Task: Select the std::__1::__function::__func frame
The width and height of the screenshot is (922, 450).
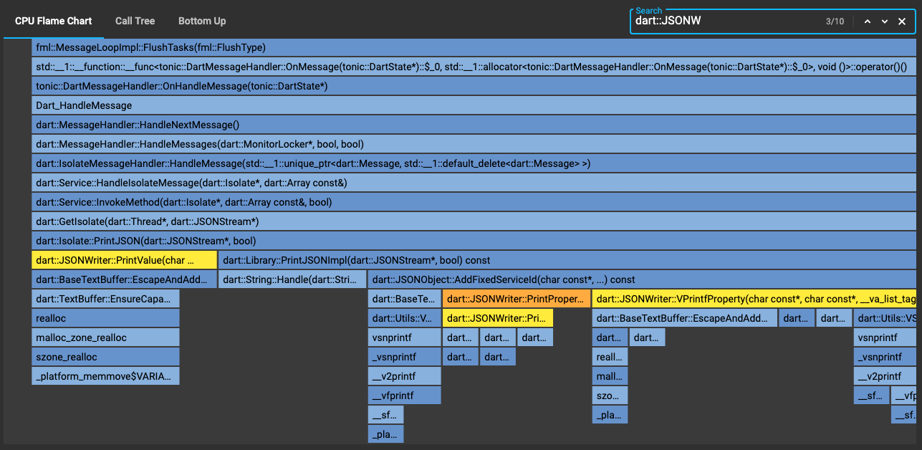Action: point(474,67)
